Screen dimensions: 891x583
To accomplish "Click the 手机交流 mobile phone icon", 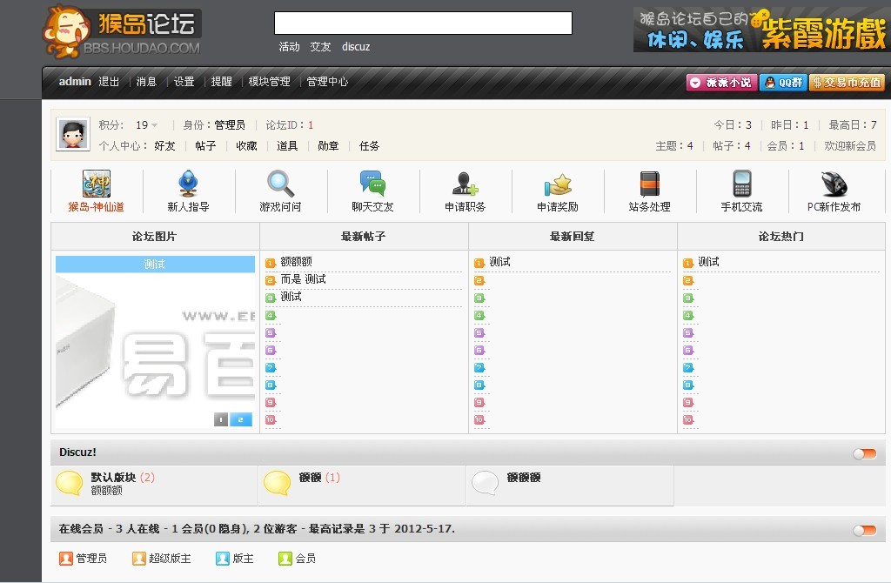I will point(741,184).
